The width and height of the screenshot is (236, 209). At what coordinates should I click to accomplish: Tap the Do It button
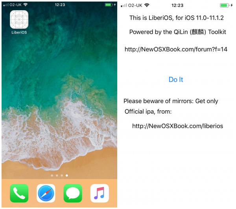pyautogui.click(x=176, y=80)
